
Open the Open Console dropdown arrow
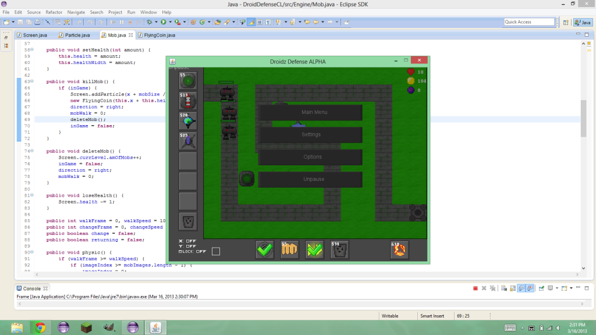[571, 288]
